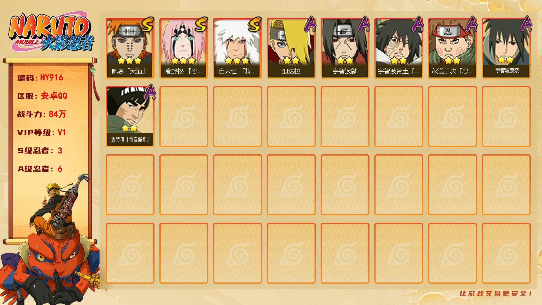Open the 迈特凯「青春爆炸」 ninja card
This screenshot has height=305, width=542.
(130, 117)
